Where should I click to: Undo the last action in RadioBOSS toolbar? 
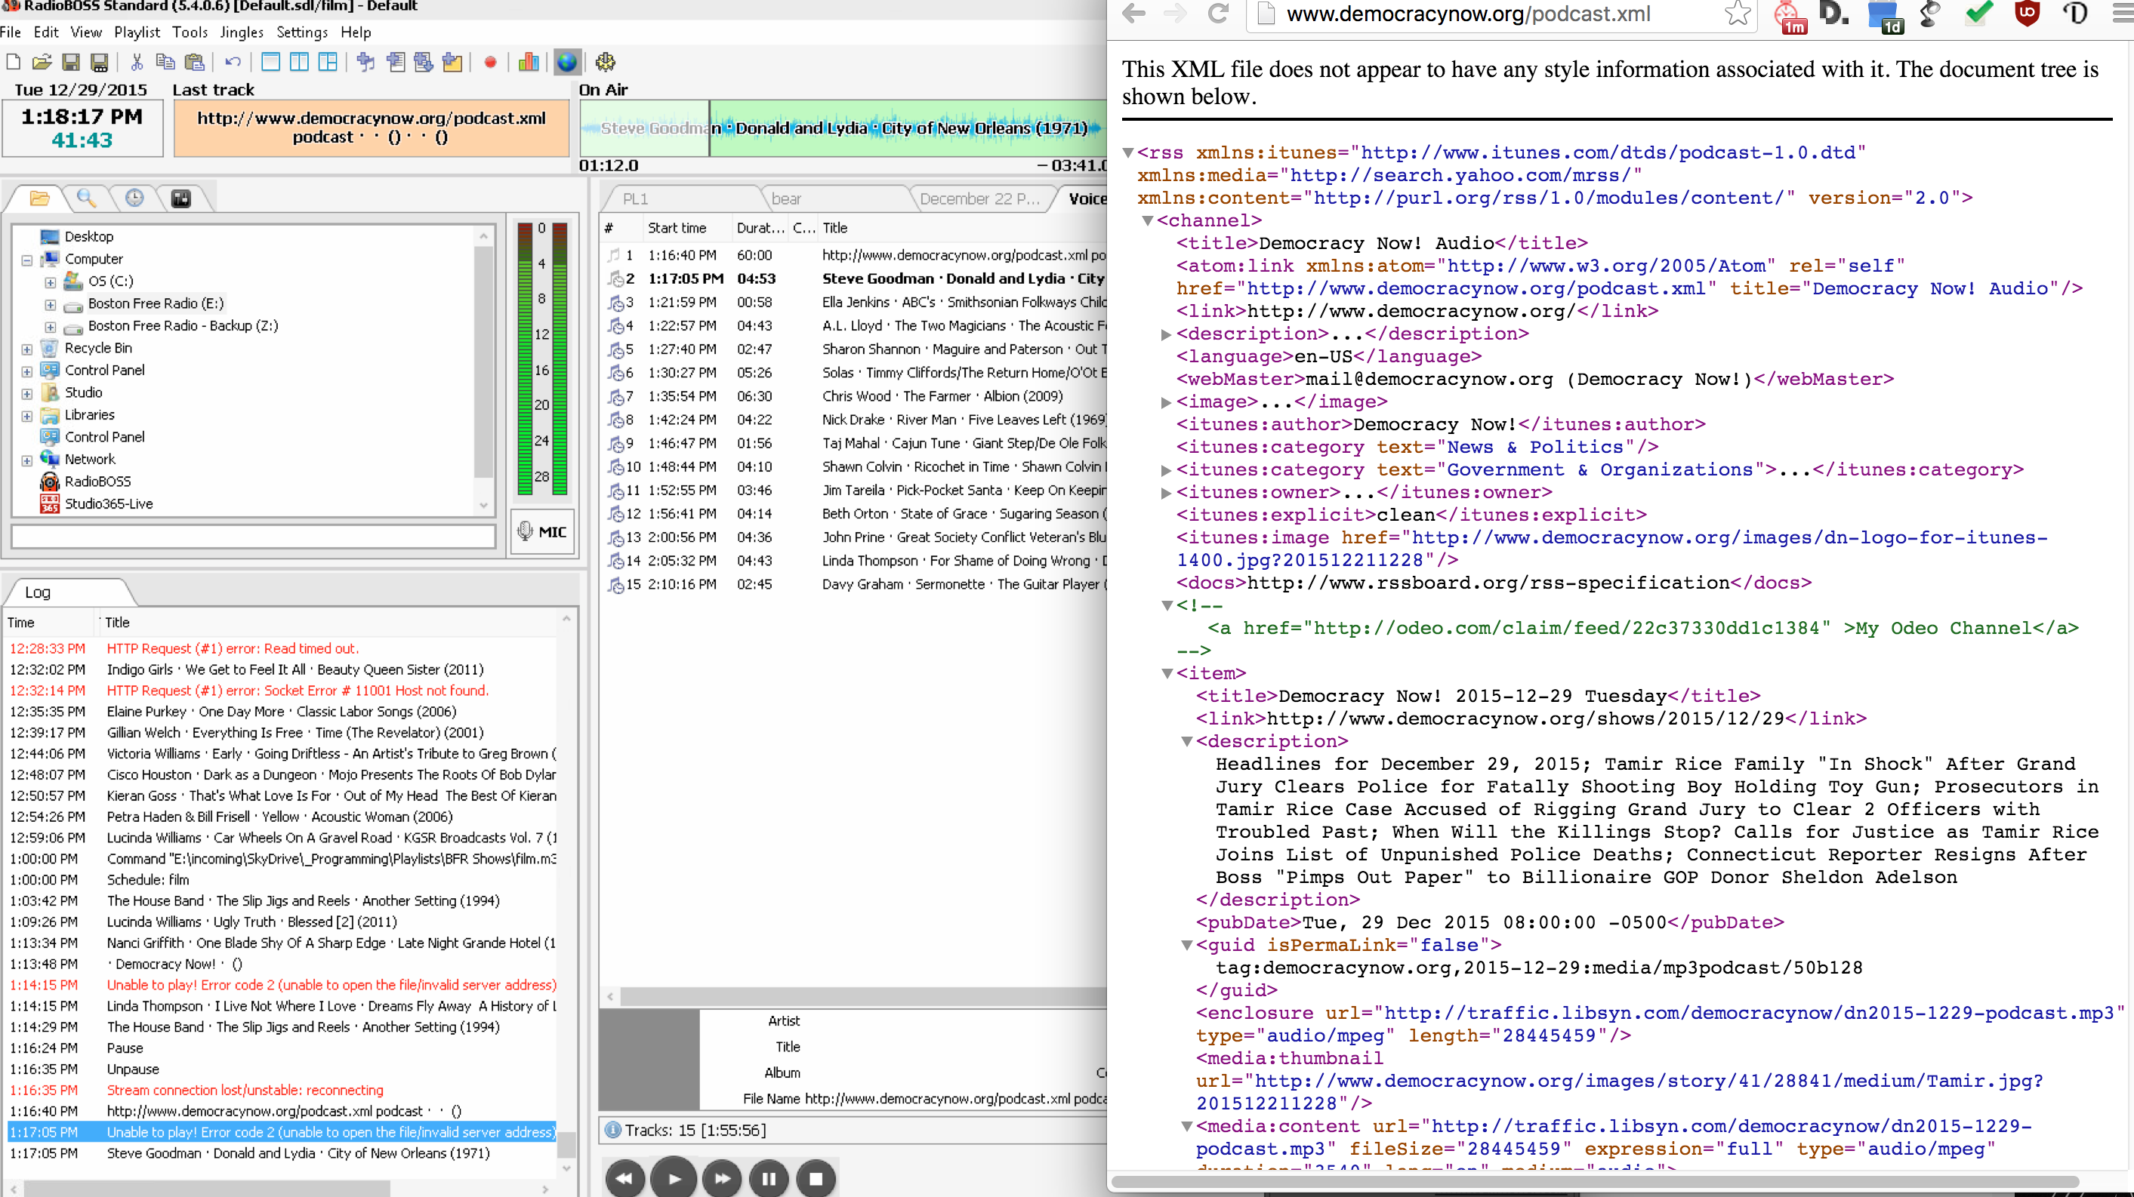point(233,62)
